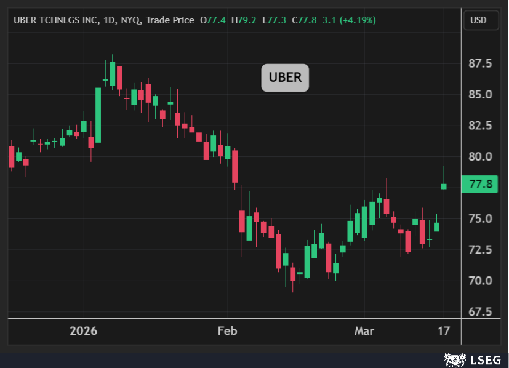
Task: Click the 80.0 price axis label
Action: click(x=480, y=156)
